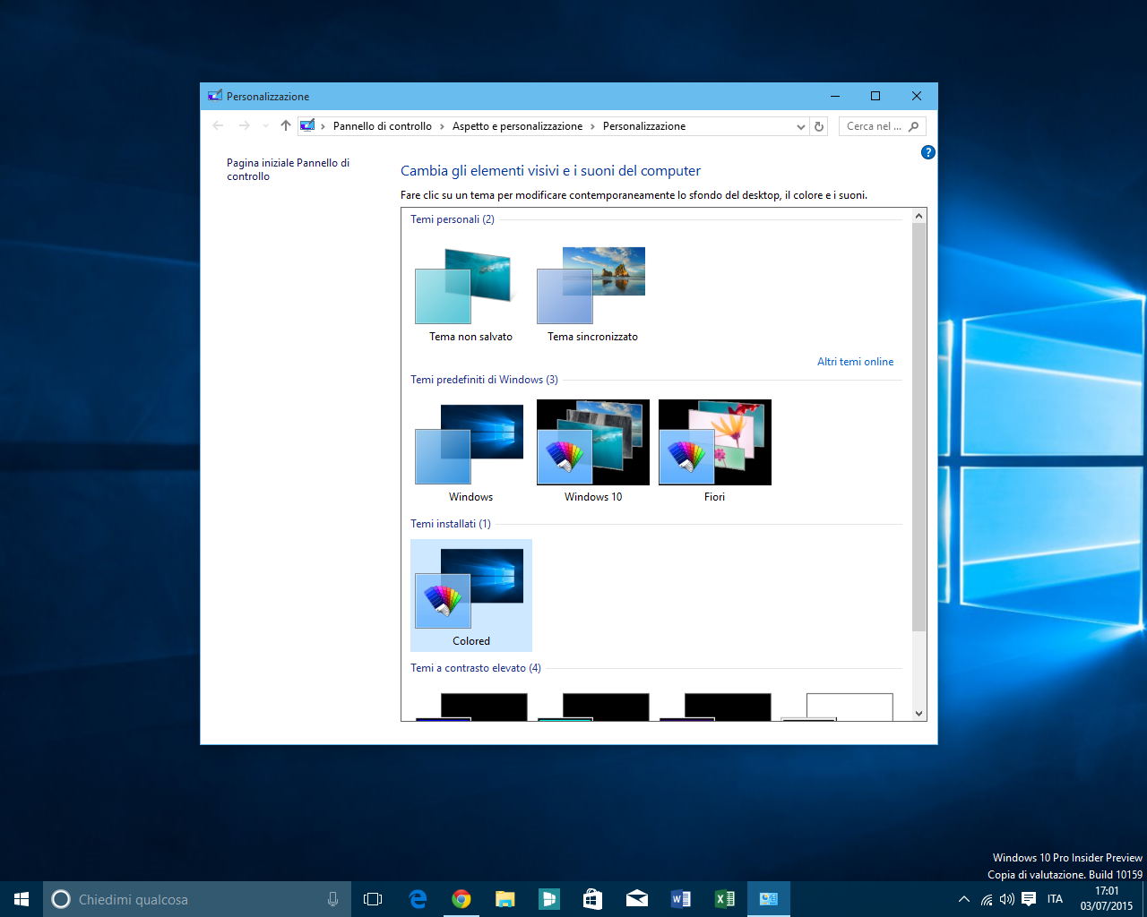Select the Windows default theme

pyautogui.click(x=470, y=452)
